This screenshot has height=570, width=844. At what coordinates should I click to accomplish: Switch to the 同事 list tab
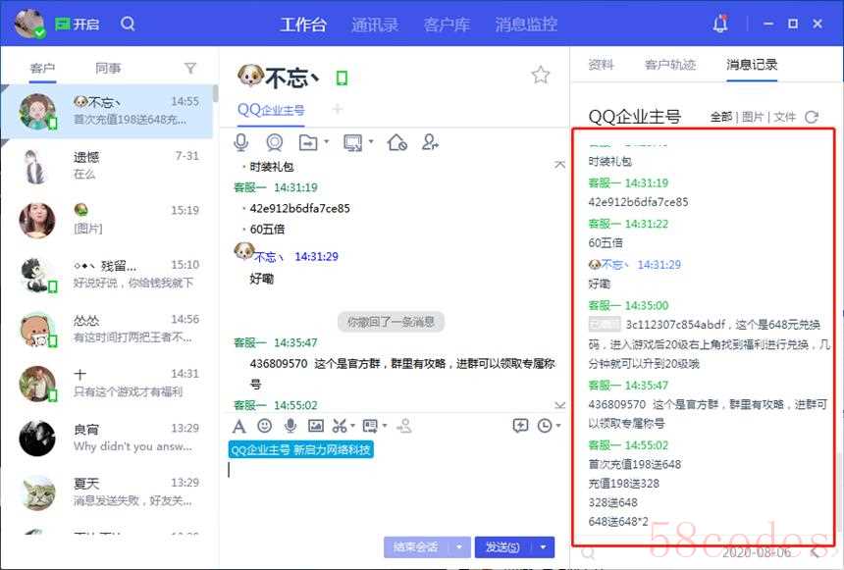108,69
